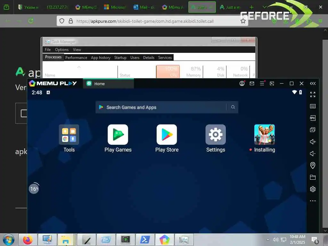Click the system tray speaker icon
The height and width of the screenshot is (246, 328).
click(275, 240)
